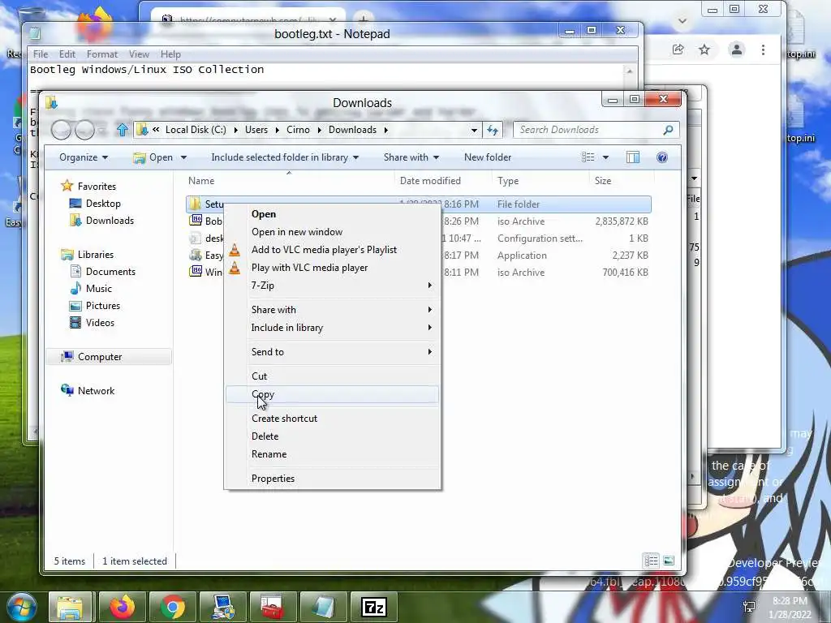Viewport: 831px width, 623px height.
Task: Click Local Disk (C:) in breadcrumb
Action: 196,130
